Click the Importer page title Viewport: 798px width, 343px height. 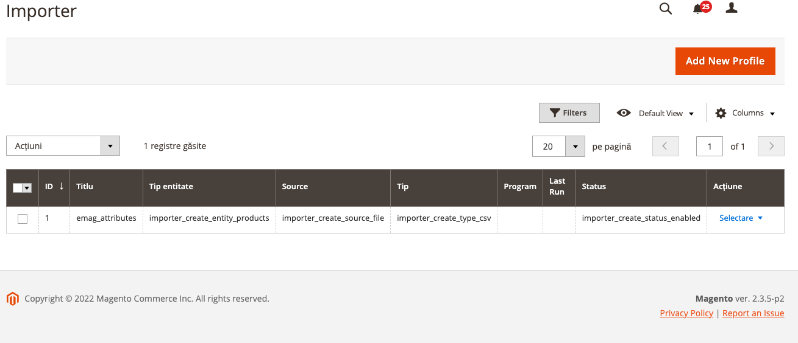41,10
